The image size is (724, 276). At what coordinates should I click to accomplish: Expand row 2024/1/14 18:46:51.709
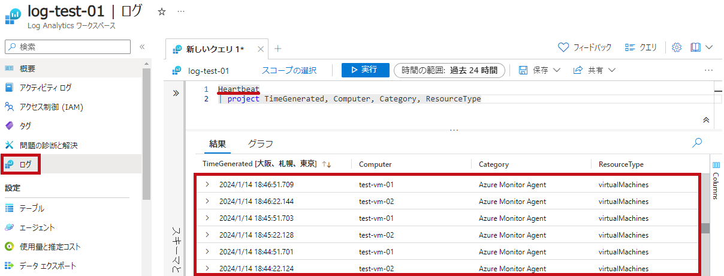pos(207,184)
